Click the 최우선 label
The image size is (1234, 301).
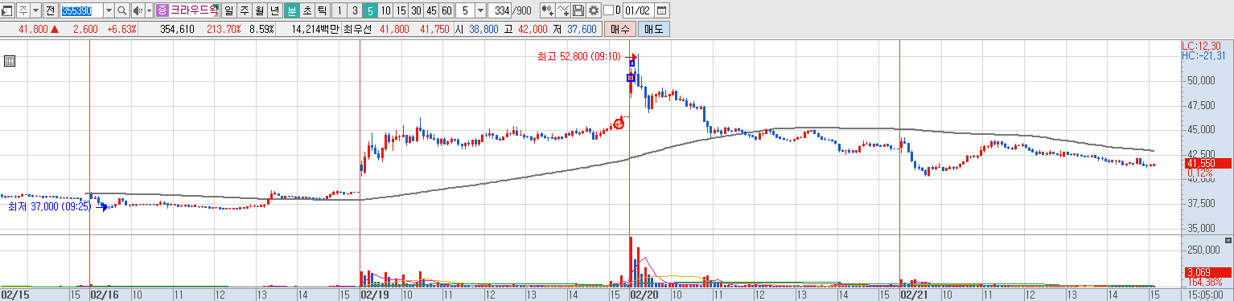point(358,29)
